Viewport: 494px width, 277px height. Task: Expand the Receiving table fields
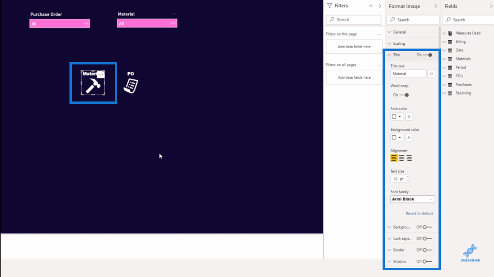pos(444,93)
